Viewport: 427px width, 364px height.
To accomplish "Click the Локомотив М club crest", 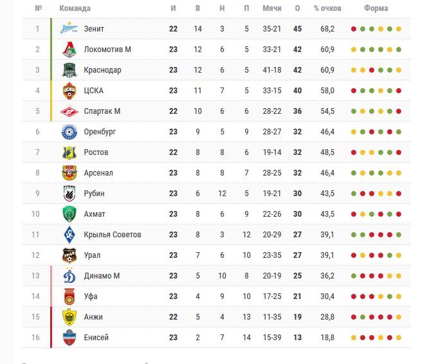I will pyautogui.click(x=69, y=50).
